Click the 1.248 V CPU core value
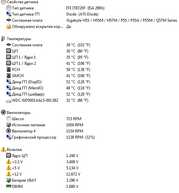This screenshot has height=193, width=179. pos(72,156)
